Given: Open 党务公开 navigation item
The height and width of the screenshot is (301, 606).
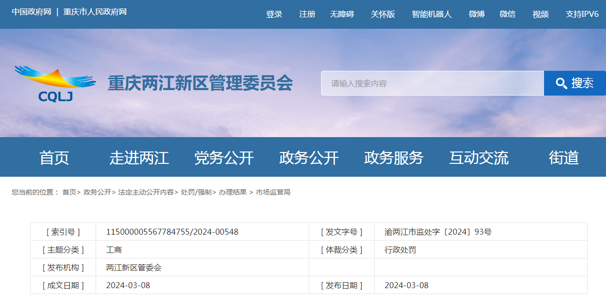Looking at the screenshot, I should 224,158.
